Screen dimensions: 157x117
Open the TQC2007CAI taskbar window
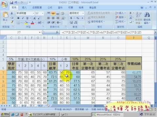[x=44, y=114]
